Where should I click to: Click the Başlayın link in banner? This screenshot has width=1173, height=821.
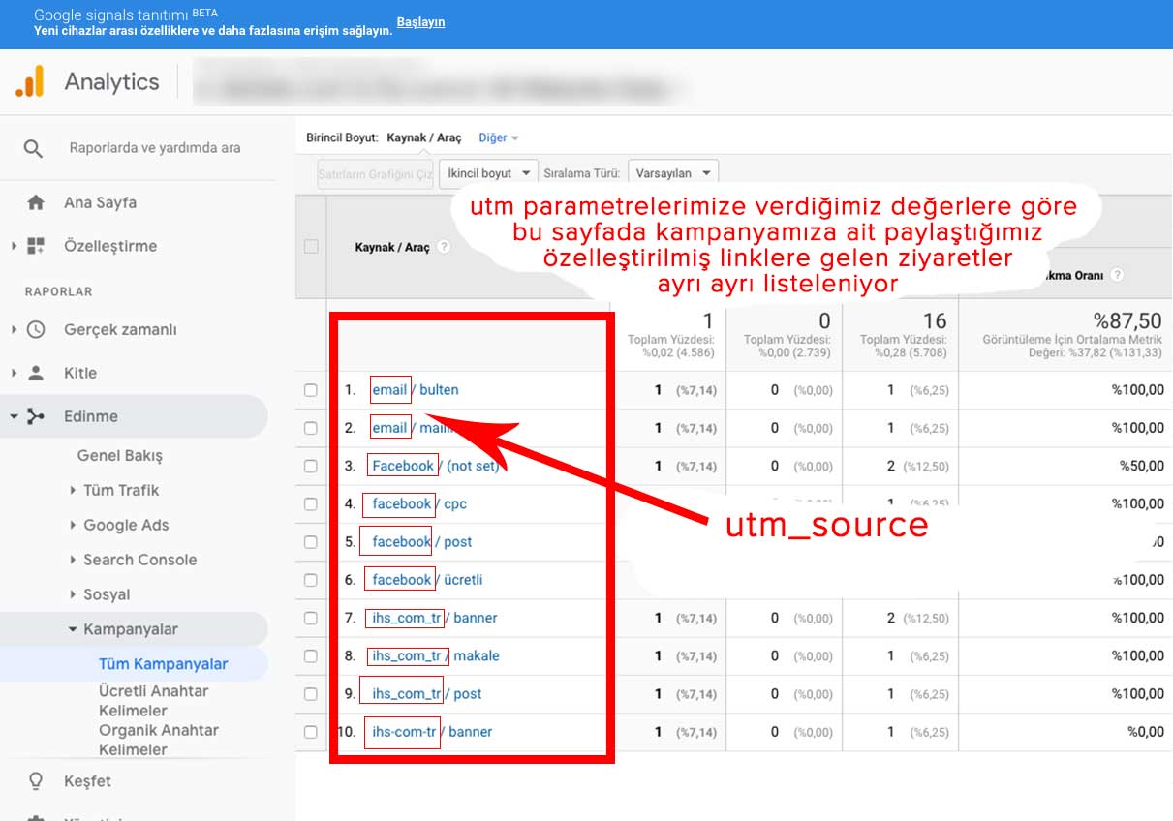(x=420, y=22)
